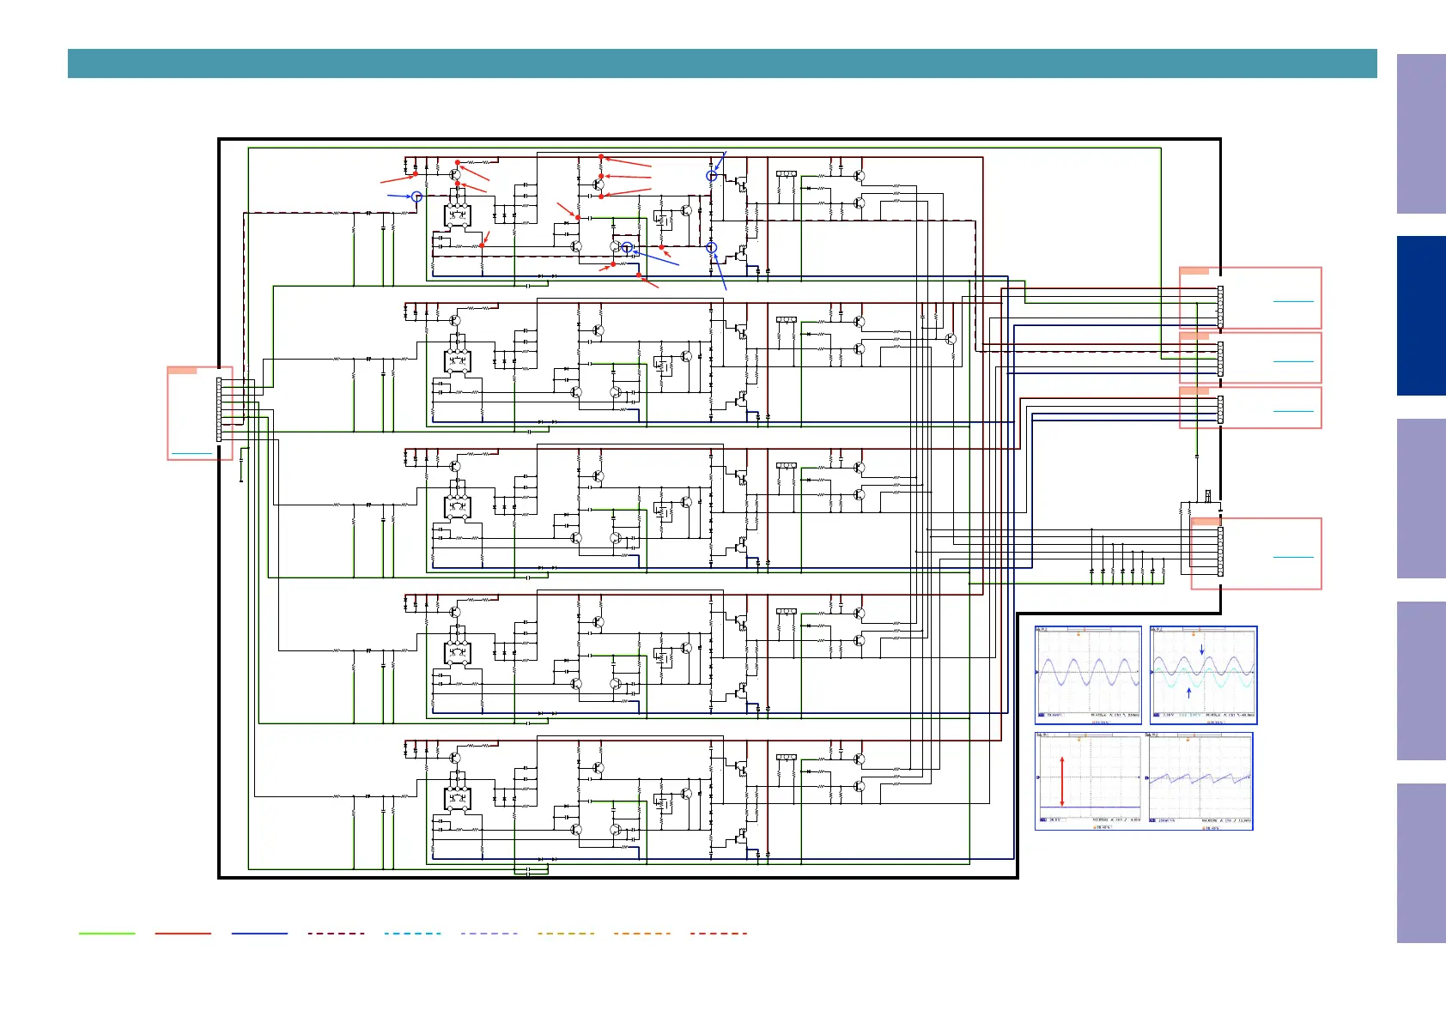Image resolution: width=1446 pixels, height=1022 pixels.
Task: Click the solid blue legend line
Action: [x=259, y=933]
